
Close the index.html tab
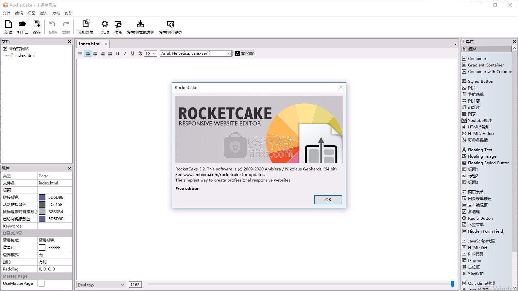tap(106, 44)
